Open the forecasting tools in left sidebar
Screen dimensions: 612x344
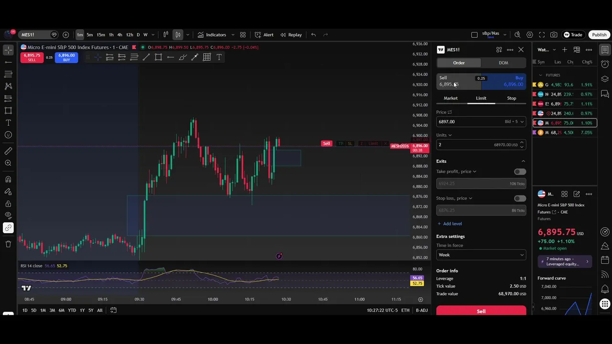[x=8, y=98]
